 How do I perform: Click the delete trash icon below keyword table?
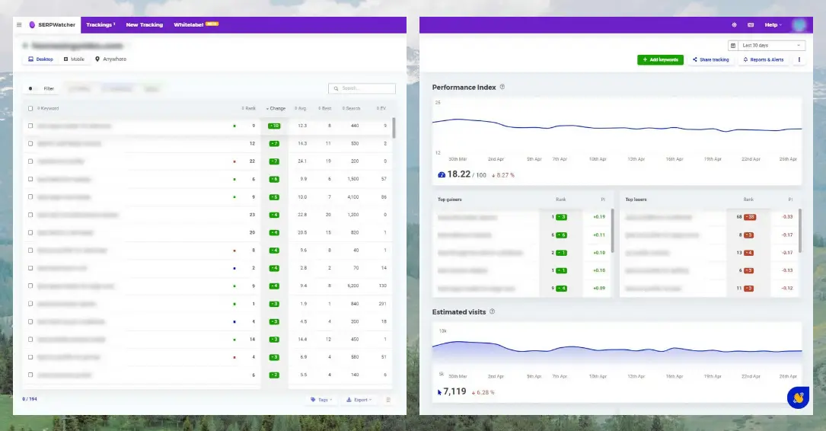388,400
